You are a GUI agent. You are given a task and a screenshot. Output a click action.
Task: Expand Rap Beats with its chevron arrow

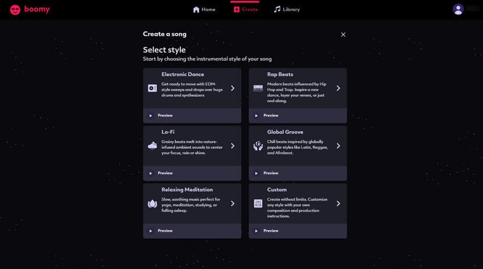(x=338, y=88)
